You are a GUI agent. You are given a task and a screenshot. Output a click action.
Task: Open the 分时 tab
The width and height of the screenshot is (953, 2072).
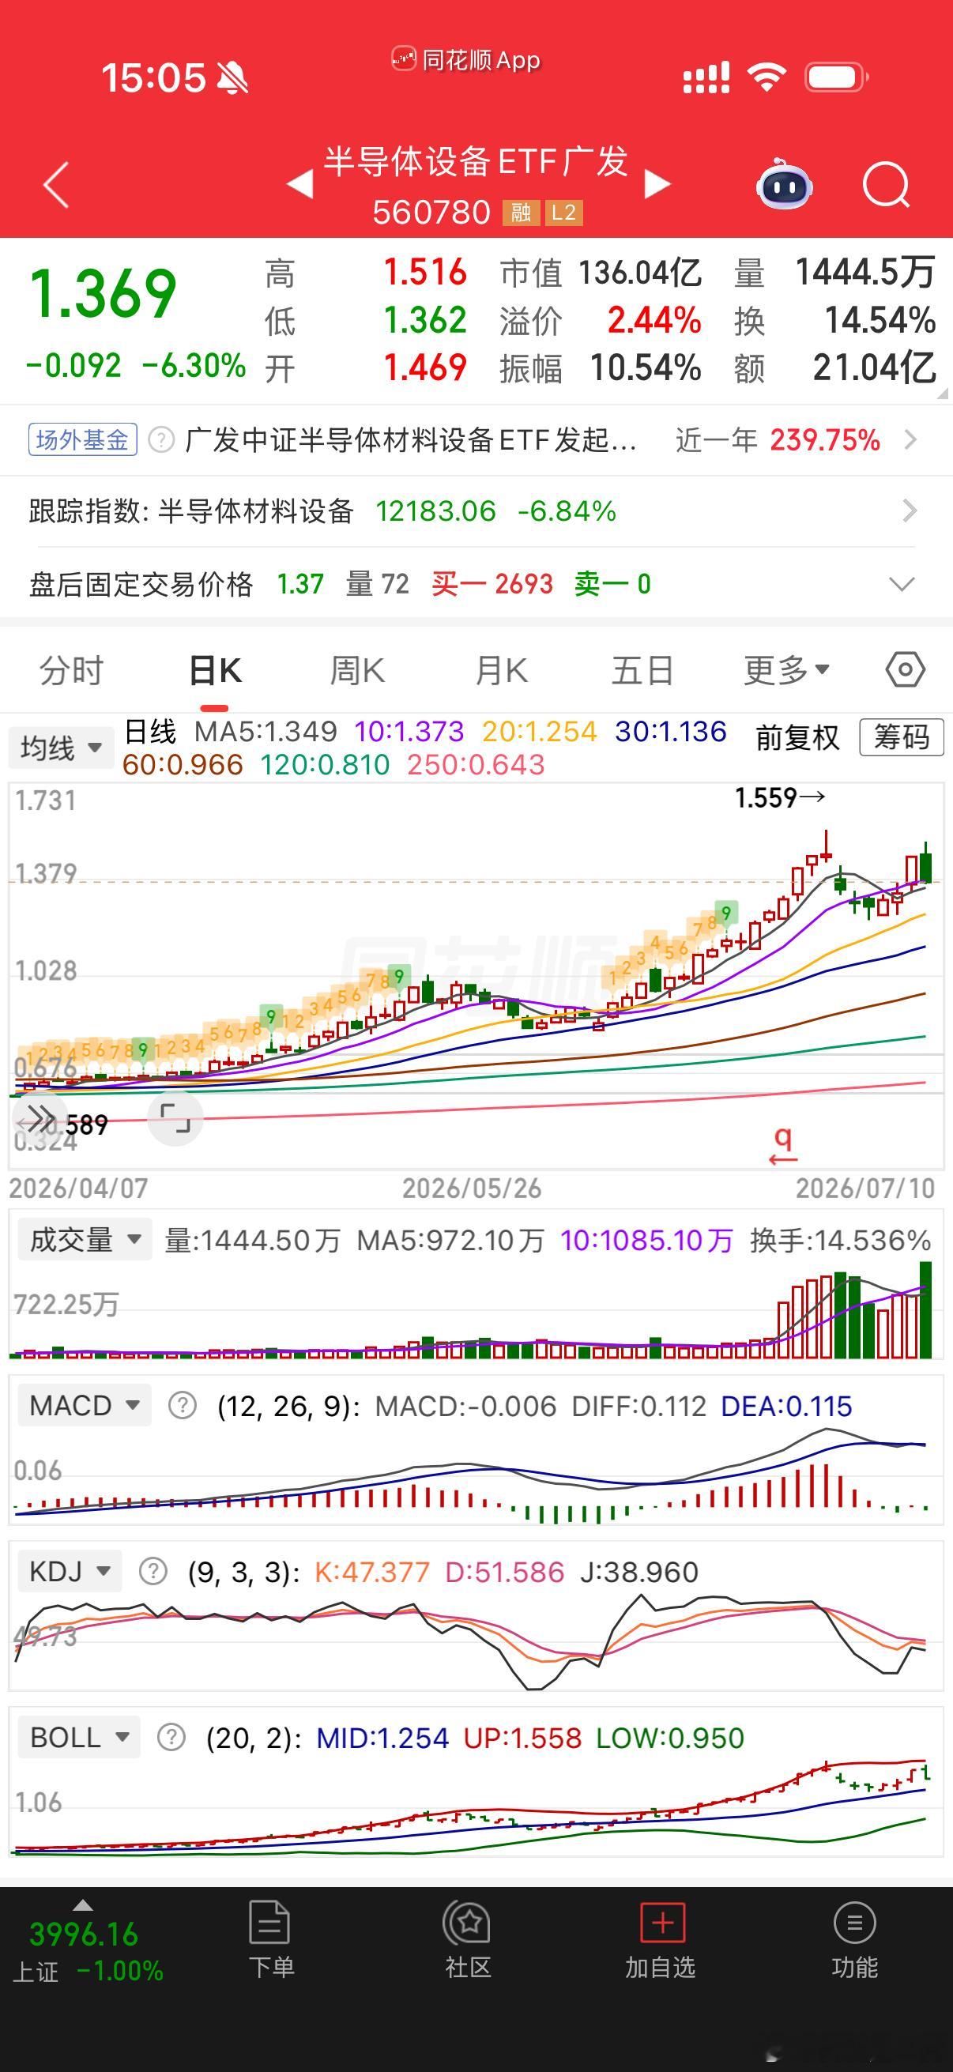click(72, 670)
